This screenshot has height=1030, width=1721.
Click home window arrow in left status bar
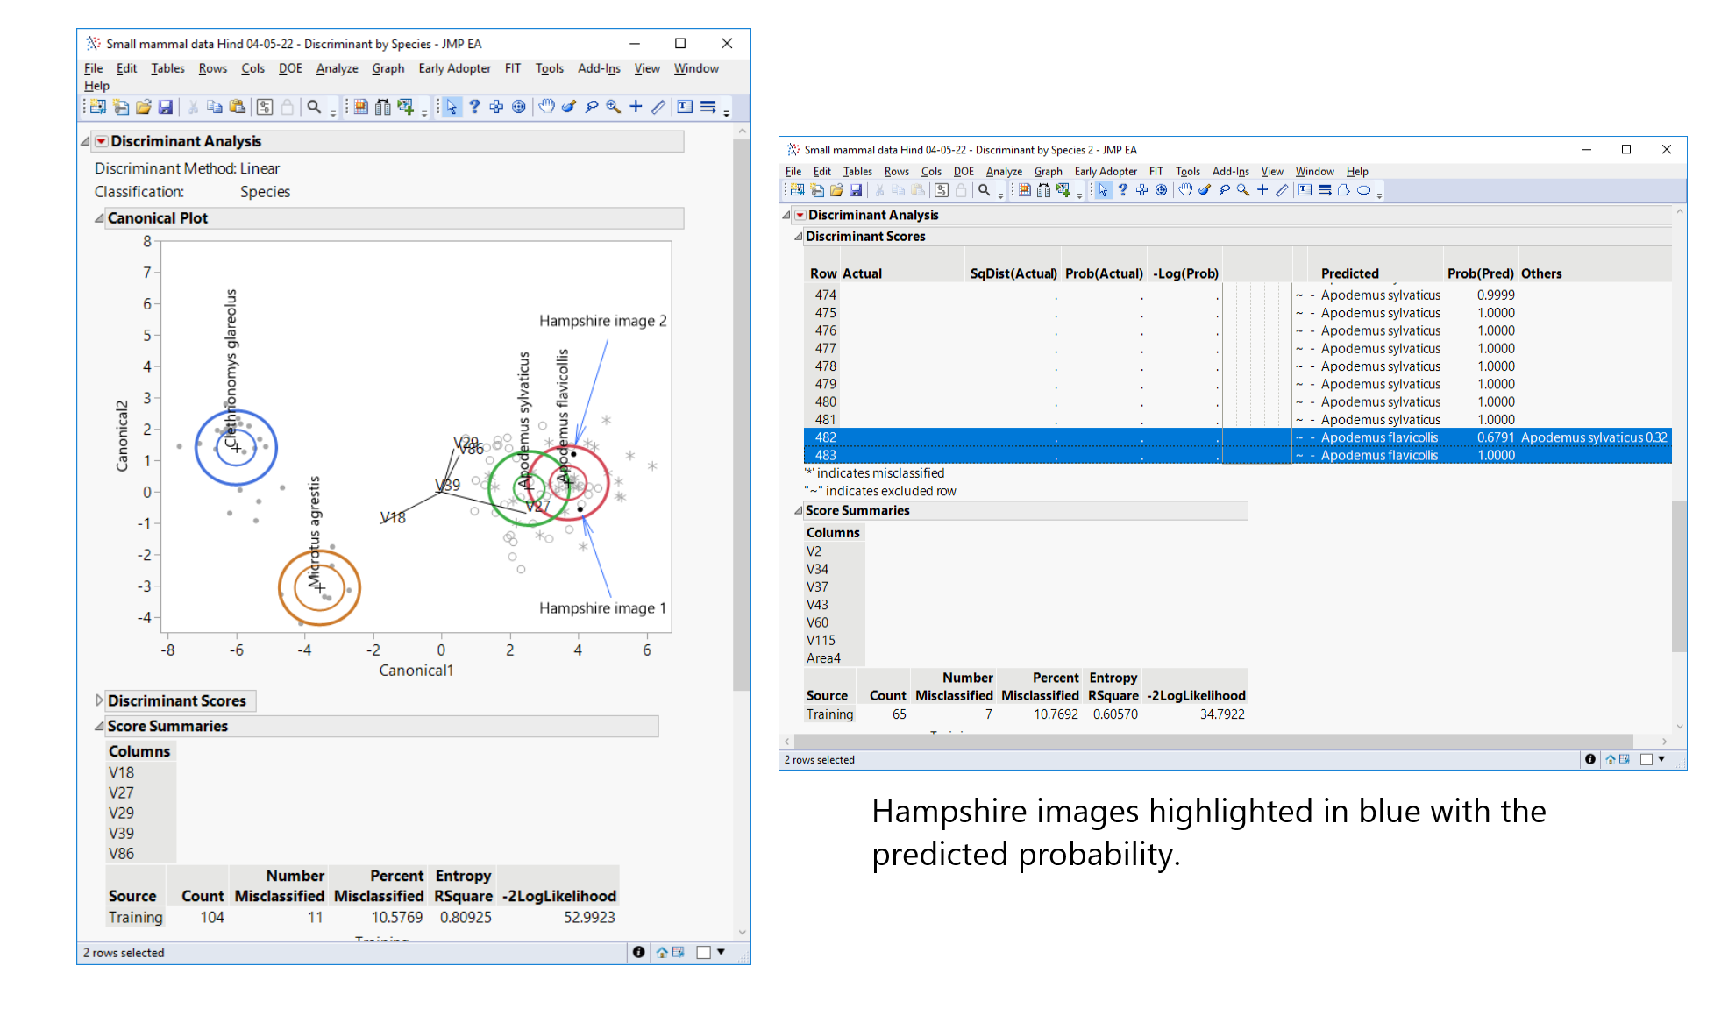(x=663, y=952)
